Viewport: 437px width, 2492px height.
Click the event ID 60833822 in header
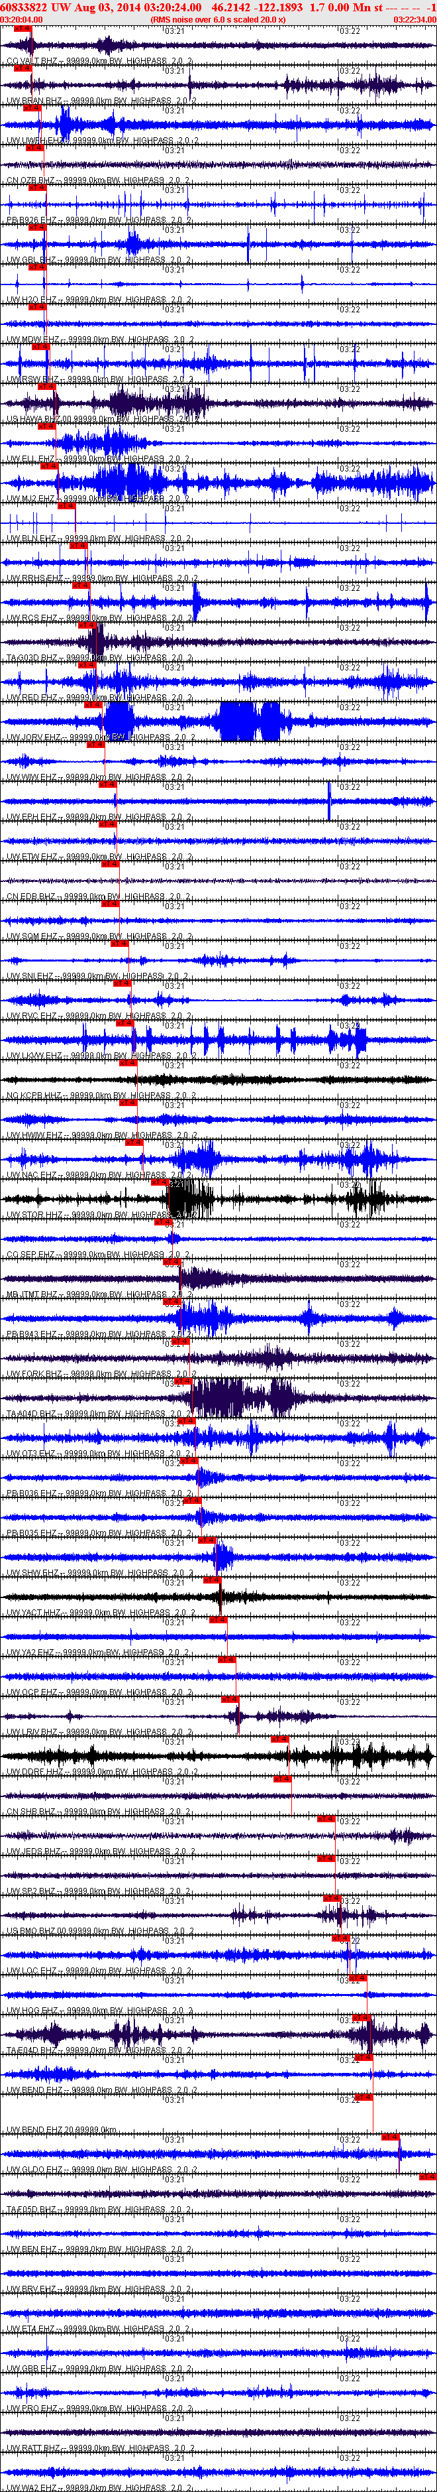click(x=24, y=7)
